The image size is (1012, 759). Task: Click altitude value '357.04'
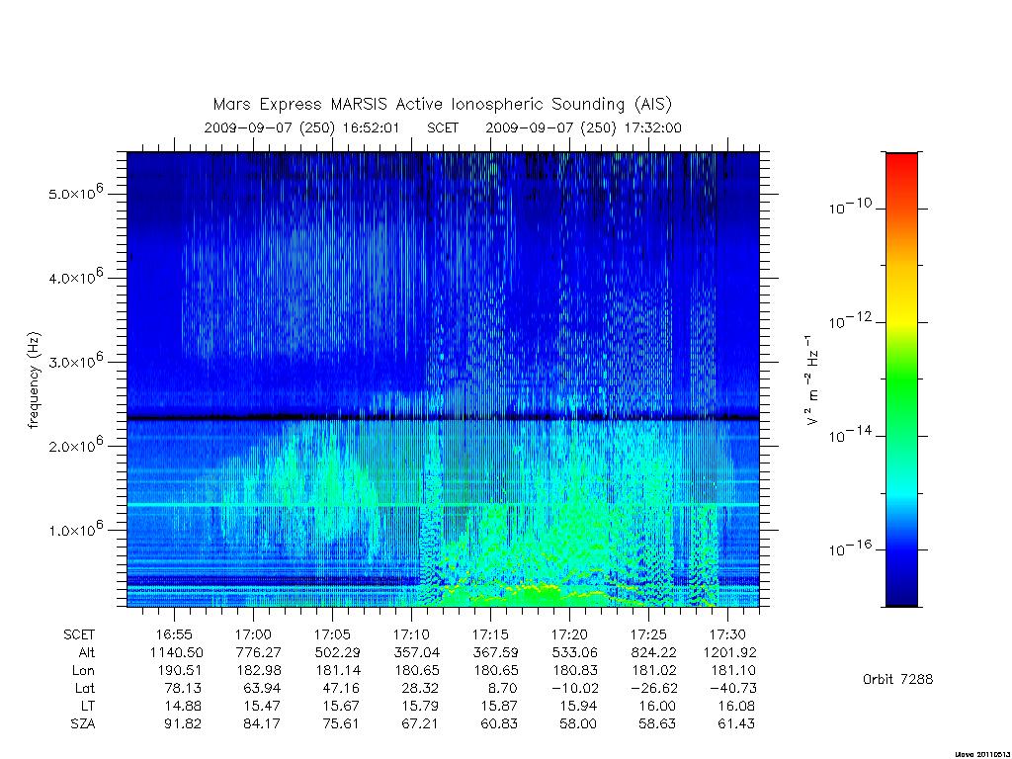[x=417, y=652]
